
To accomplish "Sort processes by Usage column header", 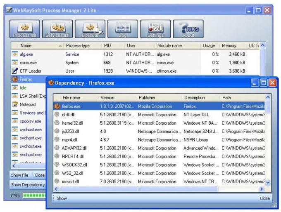I will pos(210,46).
